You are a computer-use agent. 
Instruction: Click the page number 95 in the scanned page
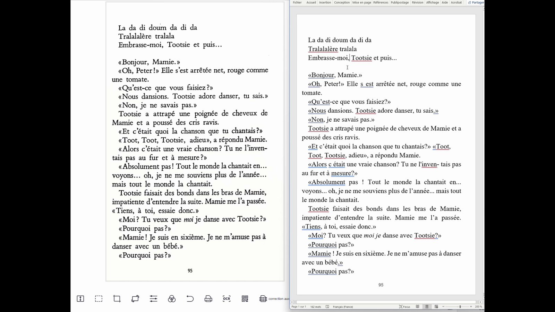click(x=190, y=271)
